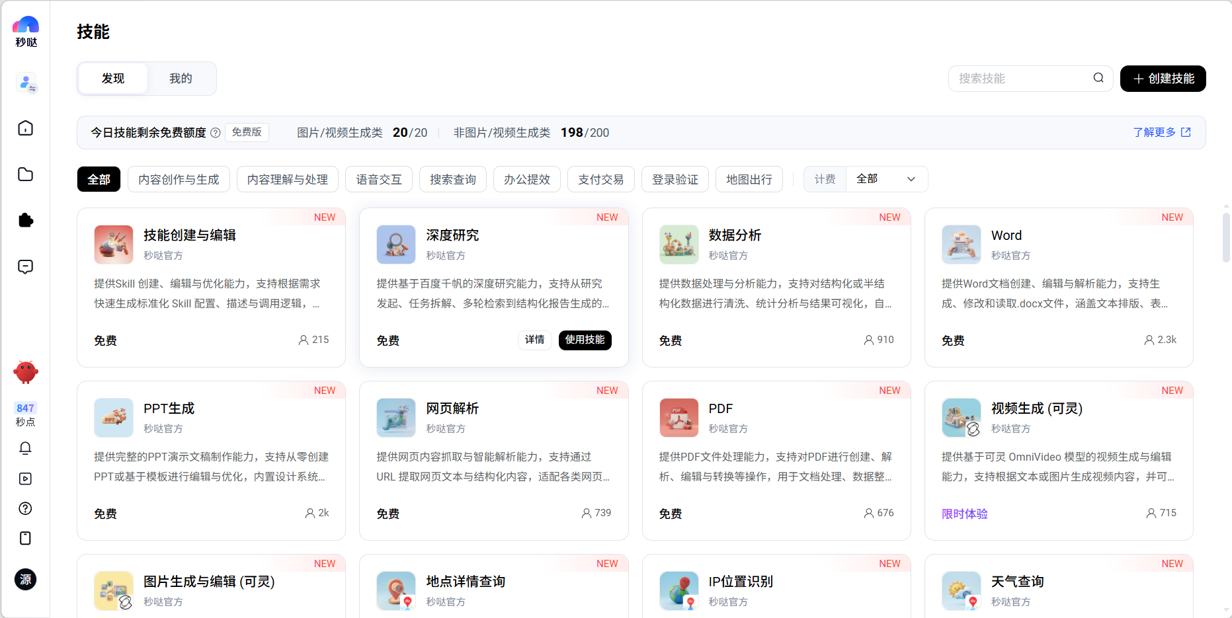Click the 深度研究 skill icon
The width and height of the screenshot is (1232, 618).
[396, 245]
